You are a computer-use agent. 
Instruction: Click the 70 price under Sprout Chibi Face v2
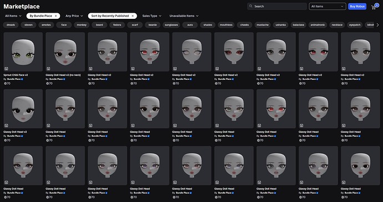[x=9, y=84]
